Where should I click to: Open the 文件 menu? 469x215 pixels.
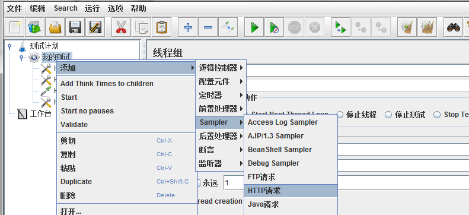[x=15, y=8]
